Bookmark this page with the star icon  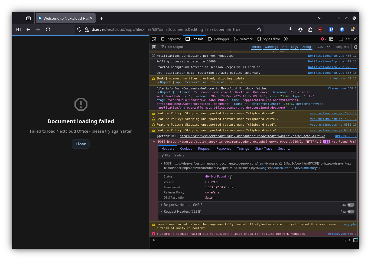(259, 29)
